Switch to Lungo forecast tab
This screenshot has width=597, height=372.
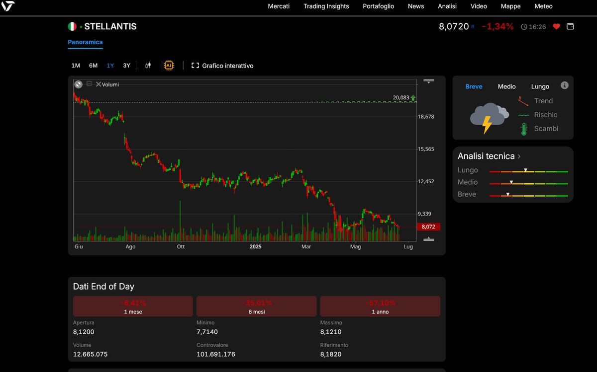click(540, 86)
